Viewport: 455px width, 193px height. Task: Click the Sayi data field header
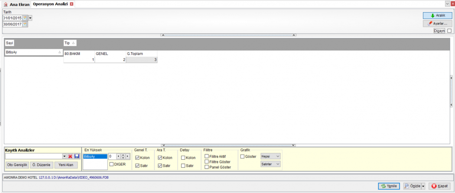(10, 43)
